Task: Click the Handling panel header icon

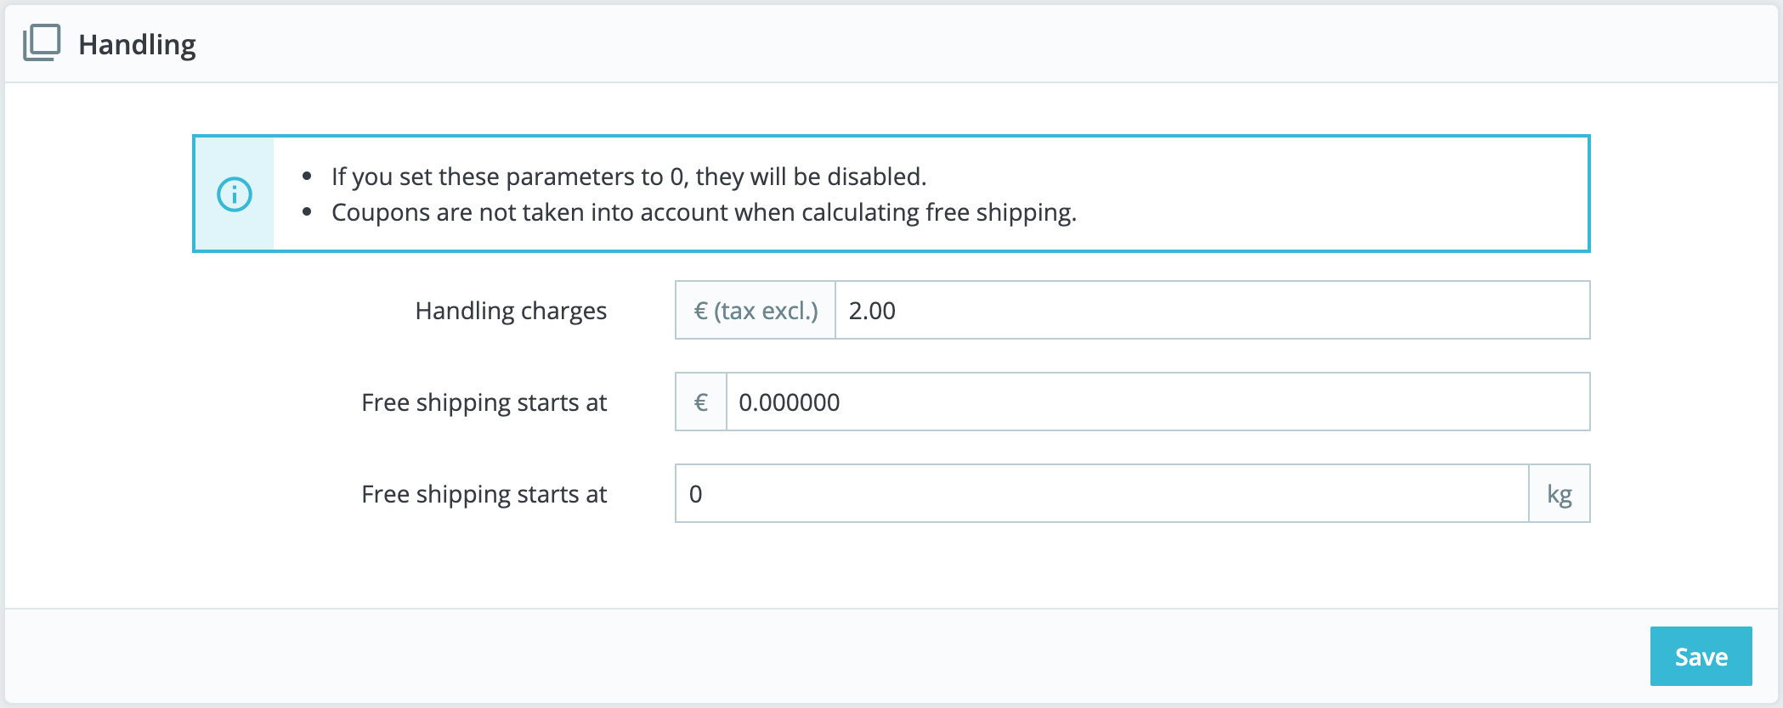Action: [42, 42]
